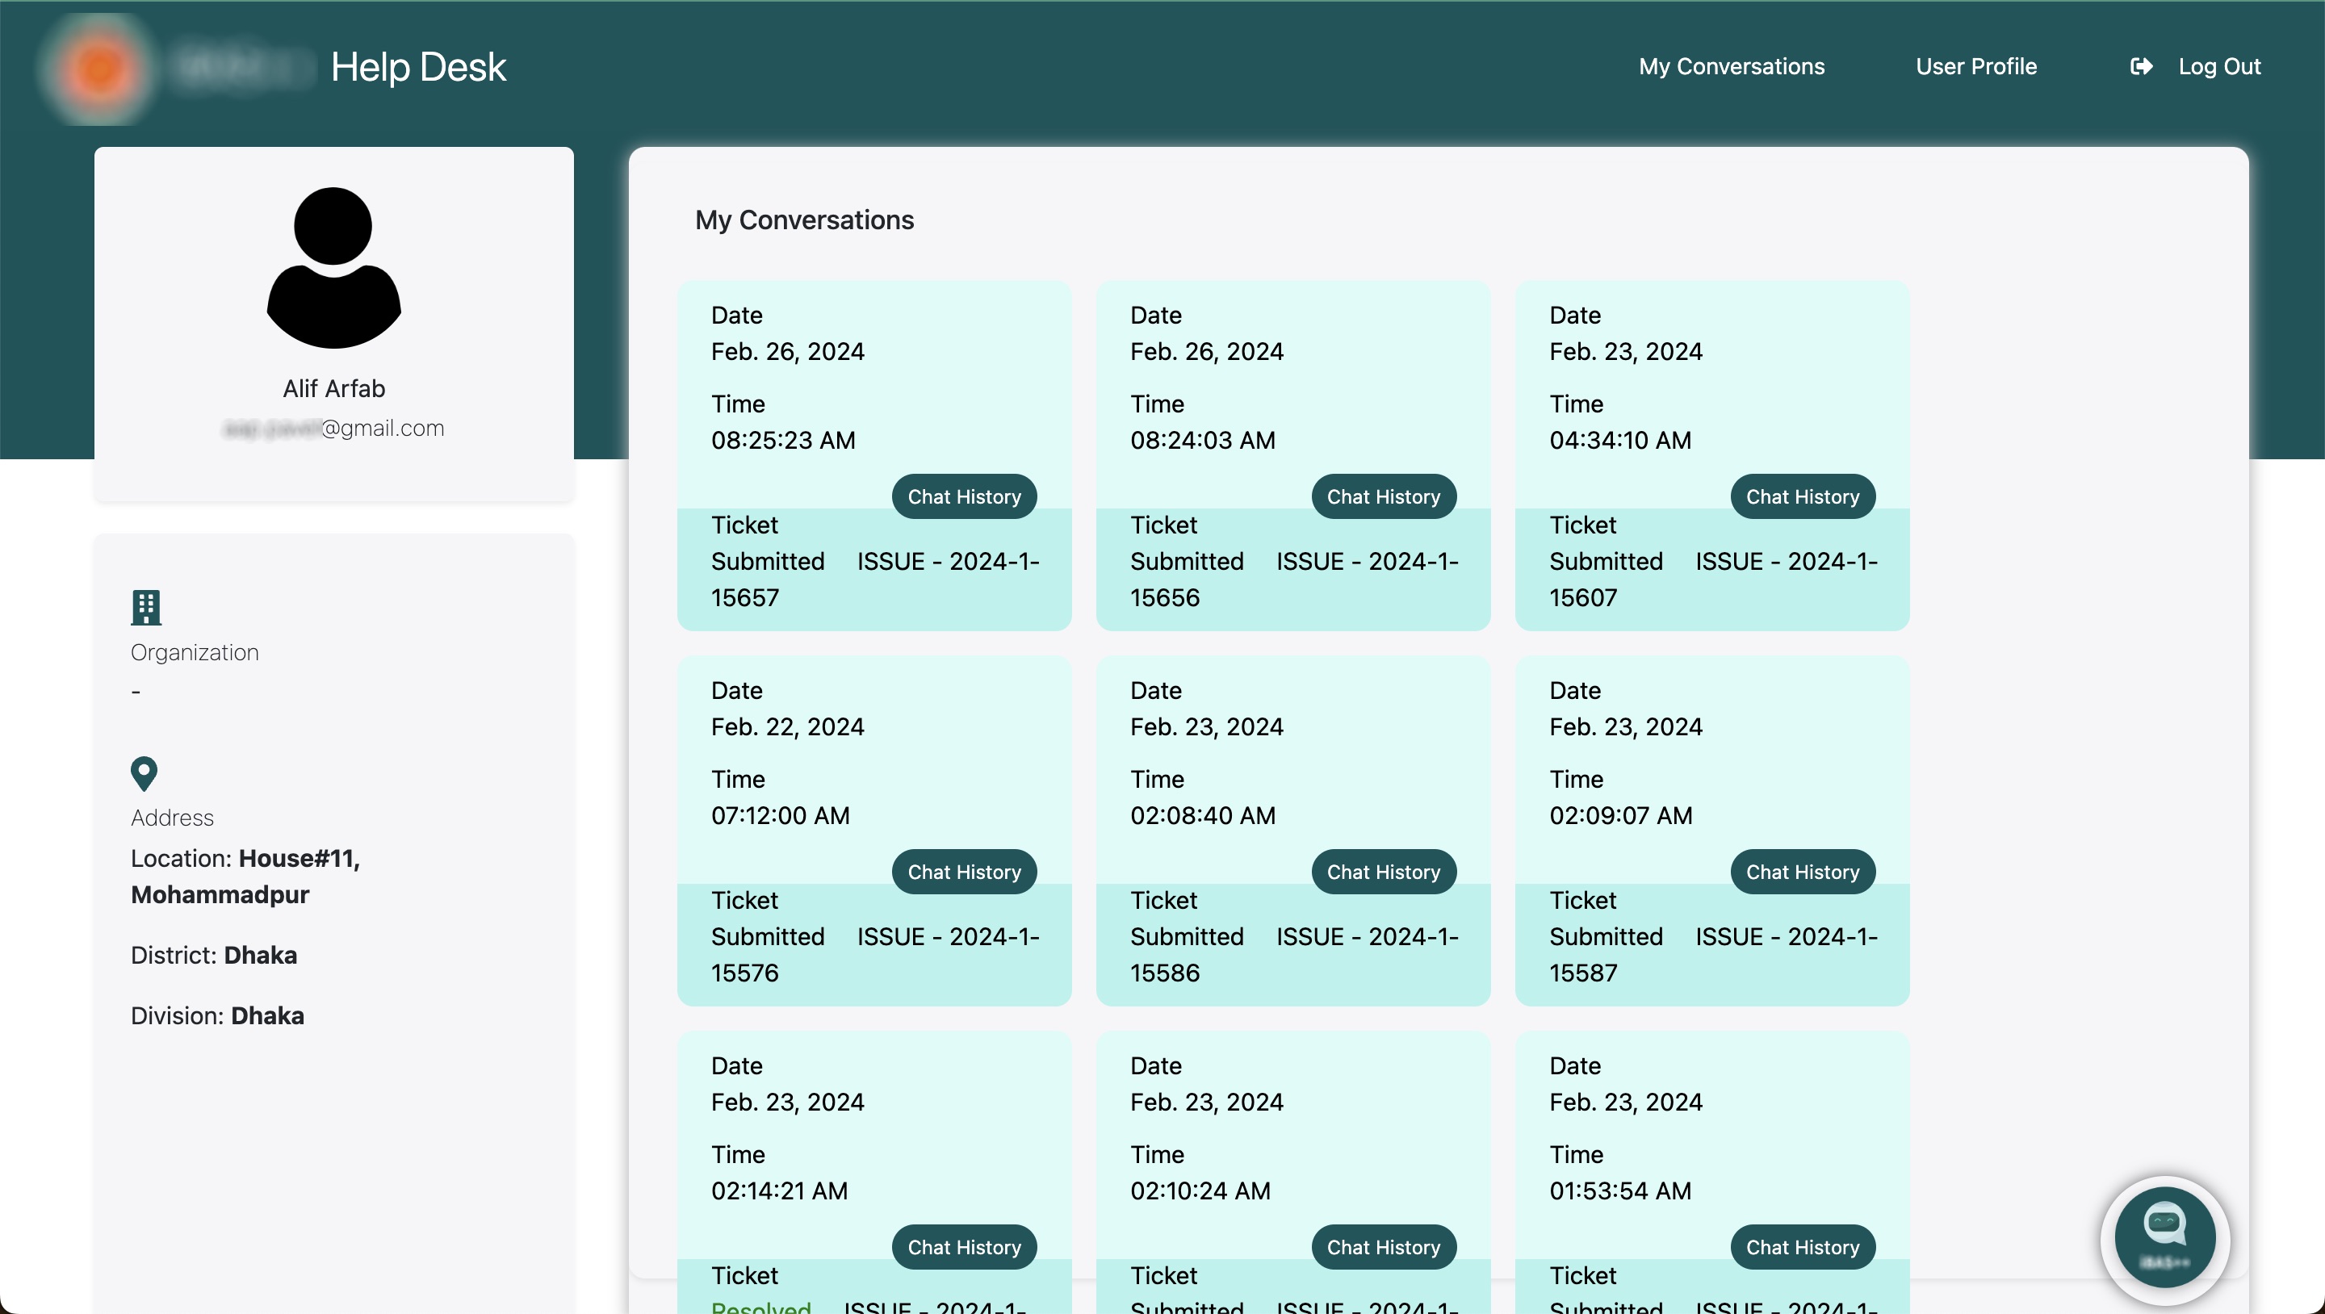Open Chat History for 08:25:23 AM conversation

coord(964,496)
